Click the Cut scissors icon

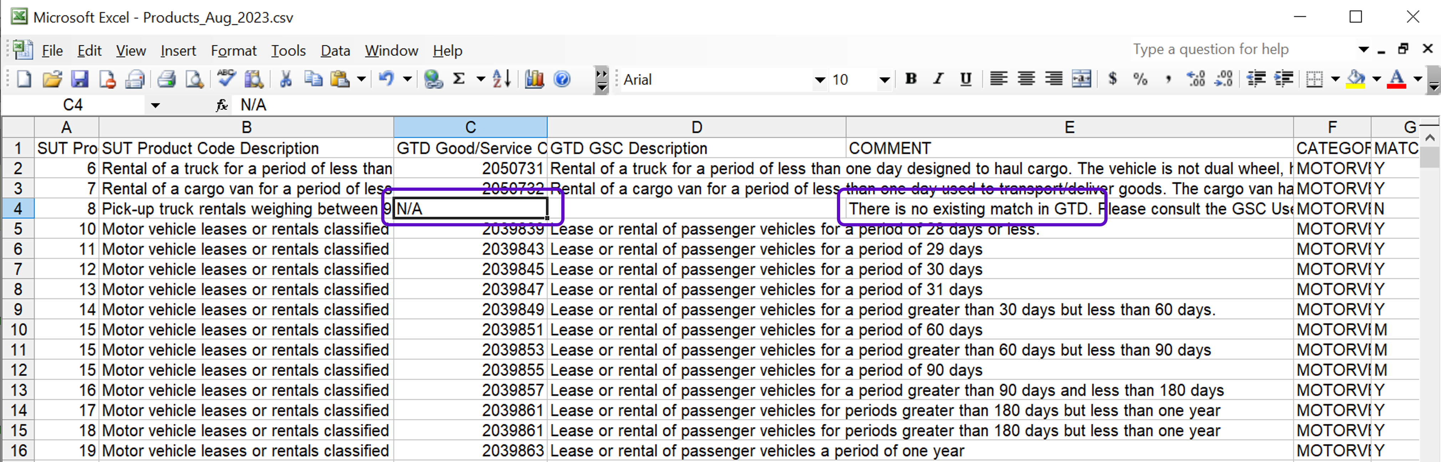(286, 79)
